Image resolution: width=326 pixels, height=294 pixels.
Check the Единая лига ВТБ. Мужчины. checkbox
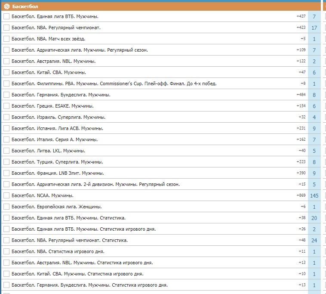(6, 16)
